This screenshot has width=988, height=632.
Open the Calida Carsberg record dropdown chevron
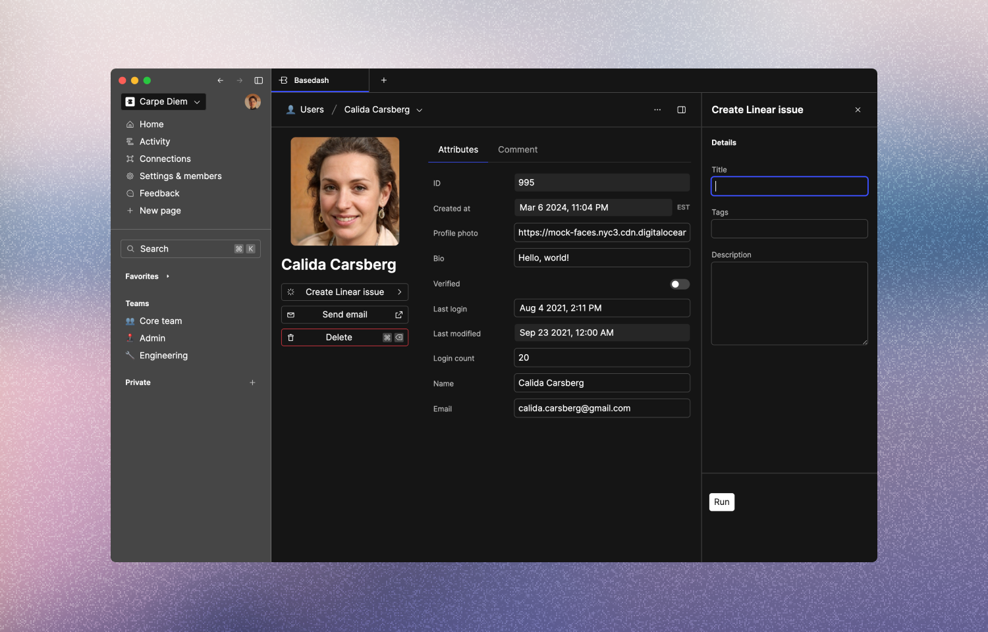pyautogui.click(x=420, y=110)
